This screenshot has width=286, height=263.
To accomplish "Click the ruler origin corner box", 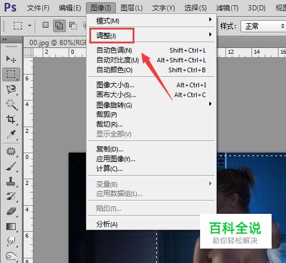I will (28, 52).
